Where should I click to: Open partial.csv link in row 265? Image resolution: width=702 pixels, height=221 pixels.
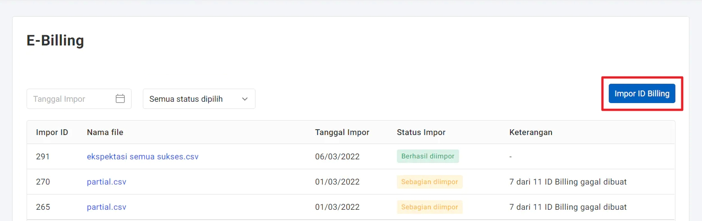(106, 207)
